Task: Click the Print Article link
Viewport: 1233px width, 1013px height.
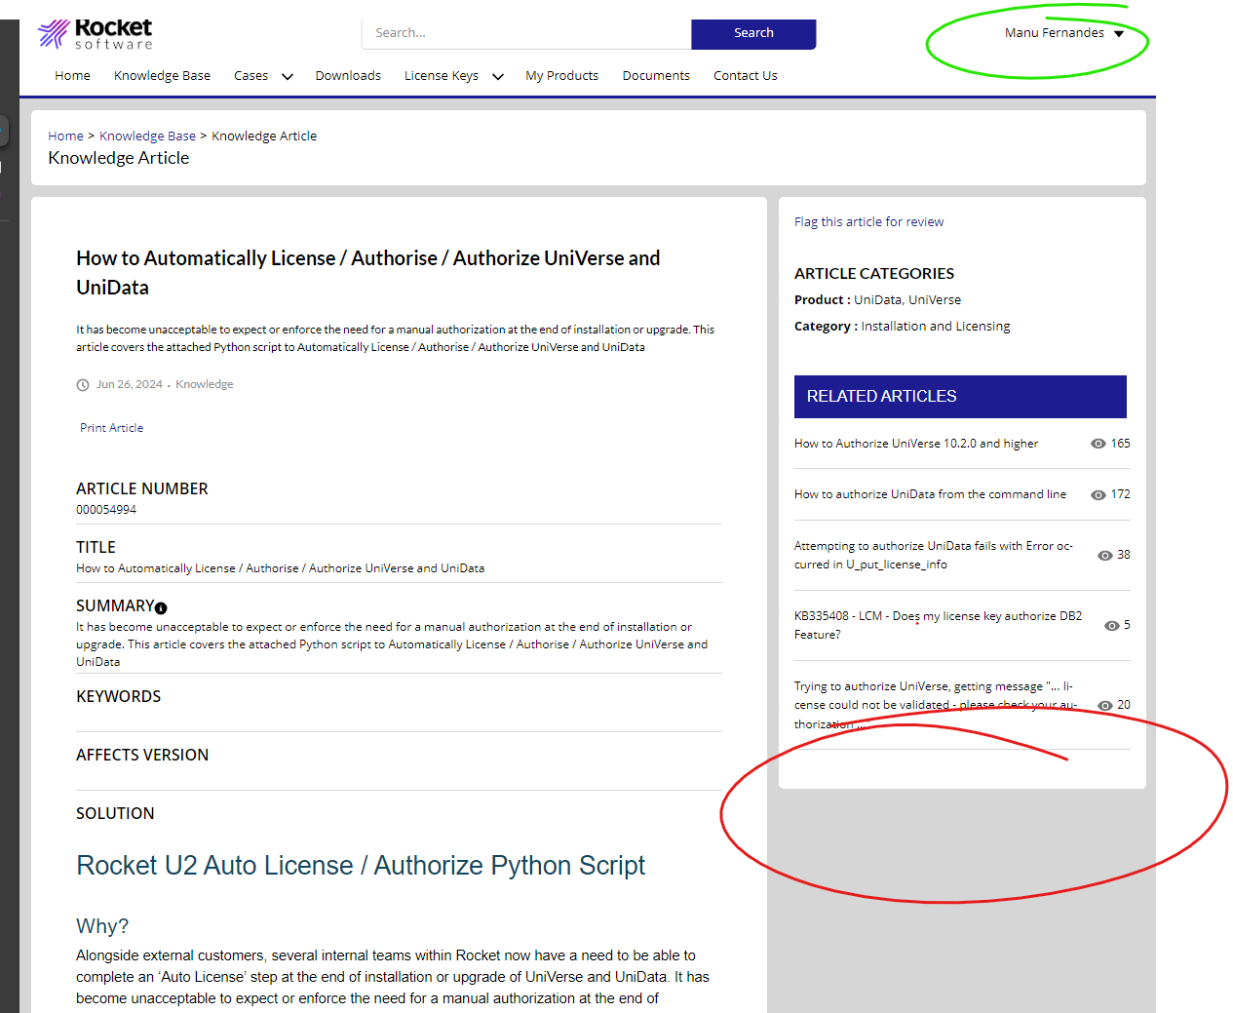Action: click(111, 427)
